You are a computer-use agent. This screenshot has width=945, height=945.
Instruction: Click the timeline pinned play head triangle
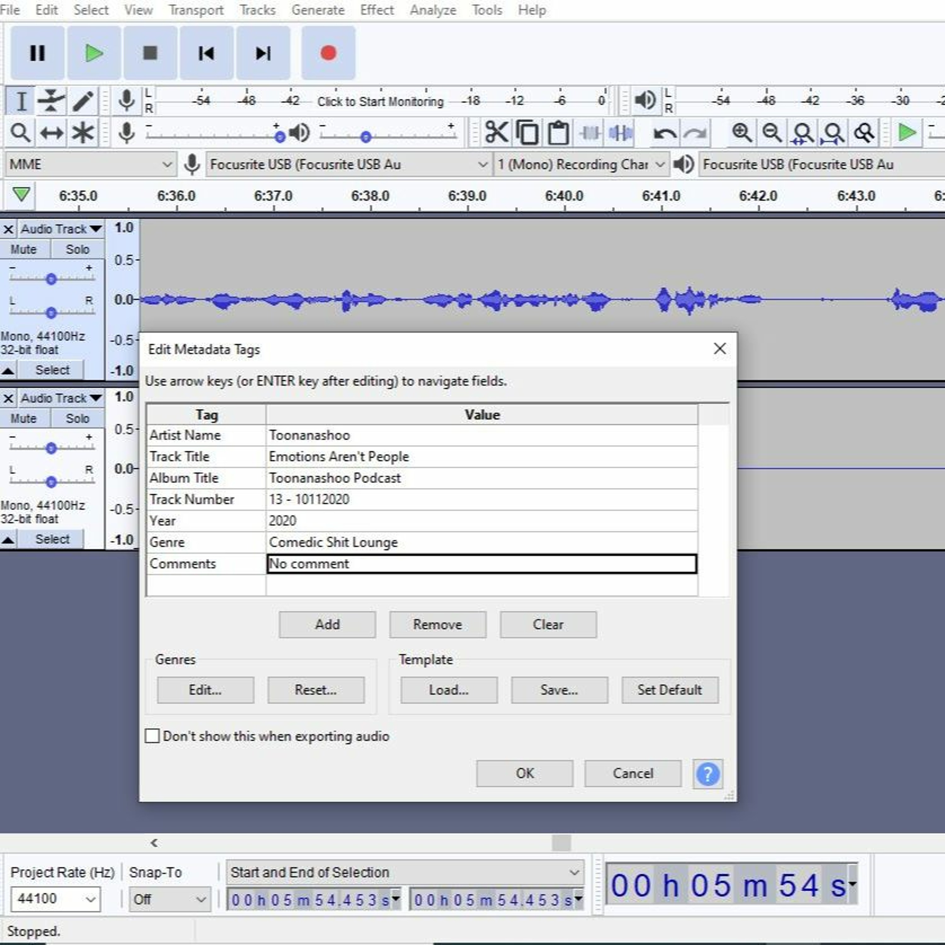pos(21,195)
